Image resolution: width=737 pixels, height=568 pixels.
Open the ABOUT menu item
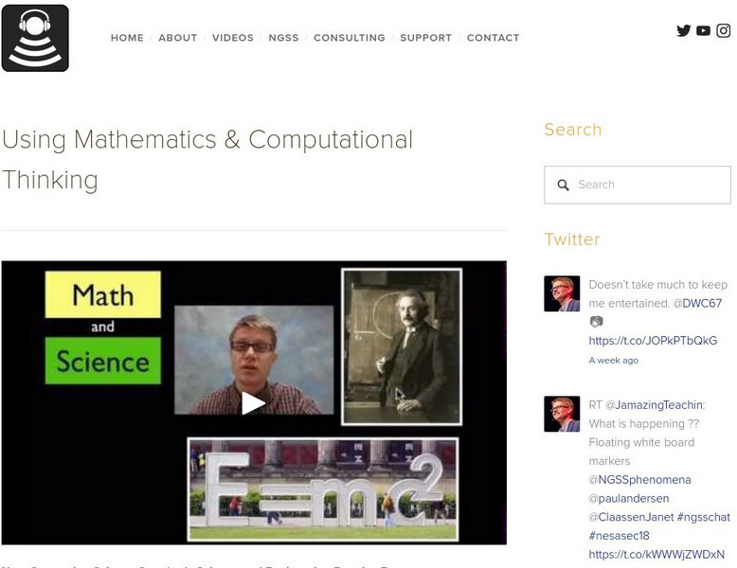[x=178, y=38]
